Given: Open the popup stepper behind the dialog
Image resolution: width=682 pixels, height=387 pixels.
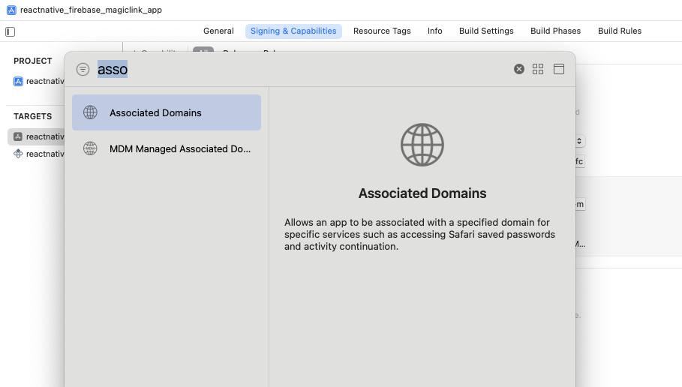Looking at the screenshot, I should coord(579,141).
